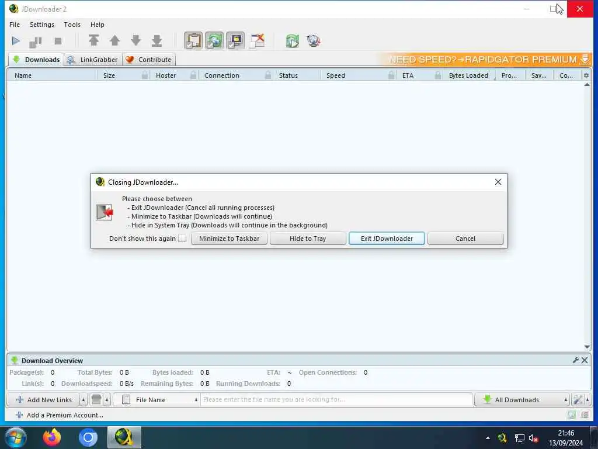Open the Help menu

[98, 25]
